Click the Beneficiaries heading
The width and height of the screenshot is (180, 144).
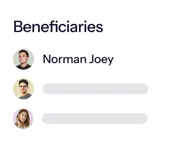click(58, 27)
